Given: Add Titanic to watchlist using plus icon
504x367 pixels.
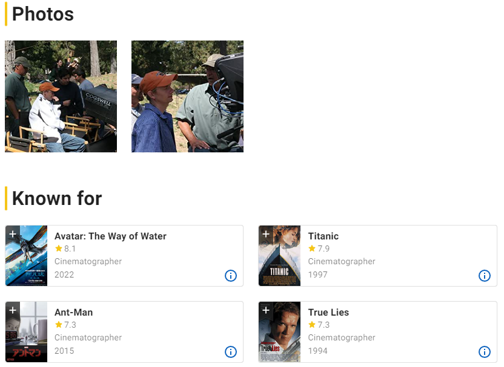Looking at the screenshot, I should pos(266,234).
